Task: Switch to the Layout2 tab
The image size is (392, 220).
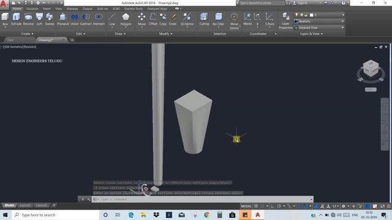Action: click(x=41, y=205)
